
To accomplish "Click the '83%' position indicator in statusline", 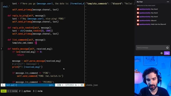I will tap(59, 85).
